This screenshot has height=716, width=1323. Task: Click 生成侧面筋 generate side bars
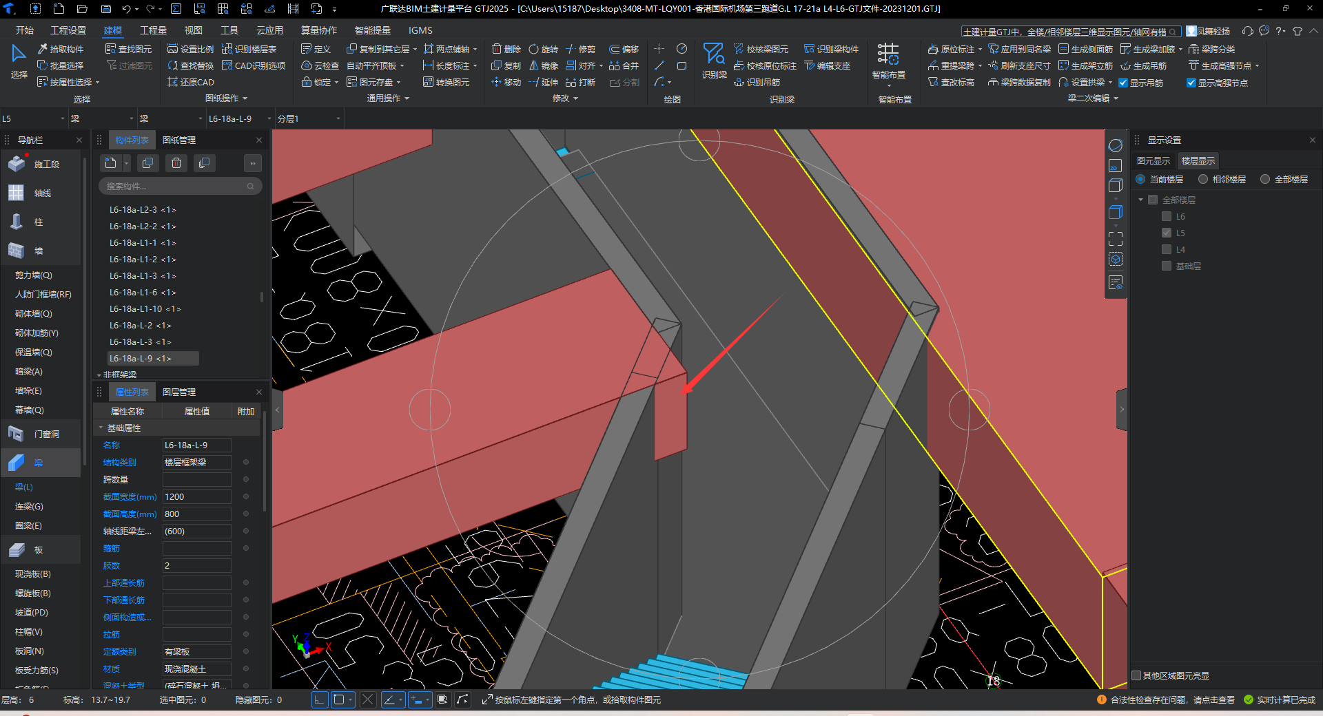click(x=1085, y=49)
